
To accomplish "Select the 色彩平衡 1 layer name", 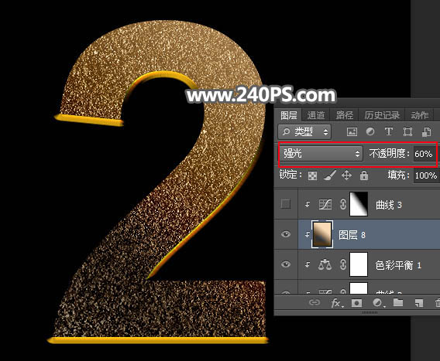I will pyautogui.click(x=398, y=265).
